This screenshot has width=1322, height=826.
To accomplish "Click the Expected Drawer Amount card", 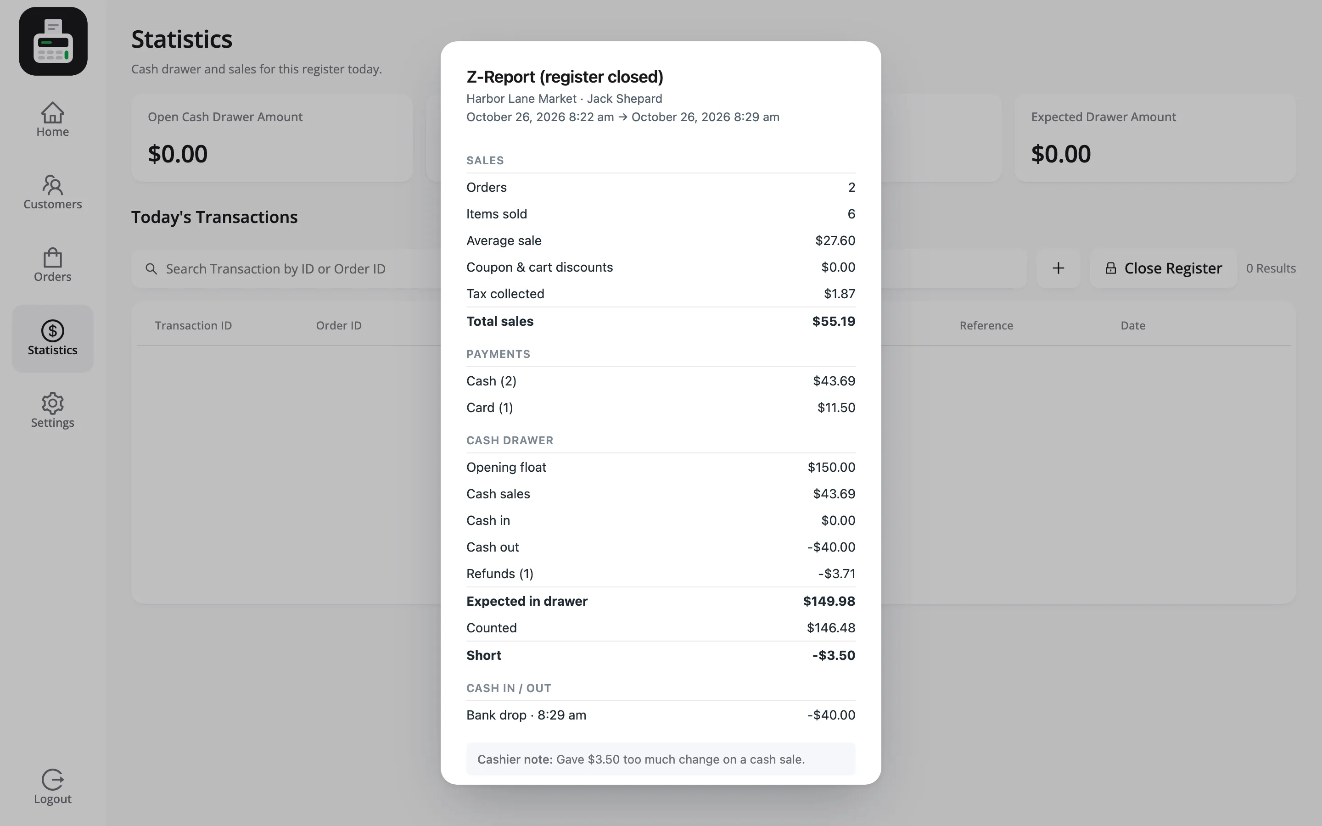I will pyautogui.click(x=1155, y=138).
